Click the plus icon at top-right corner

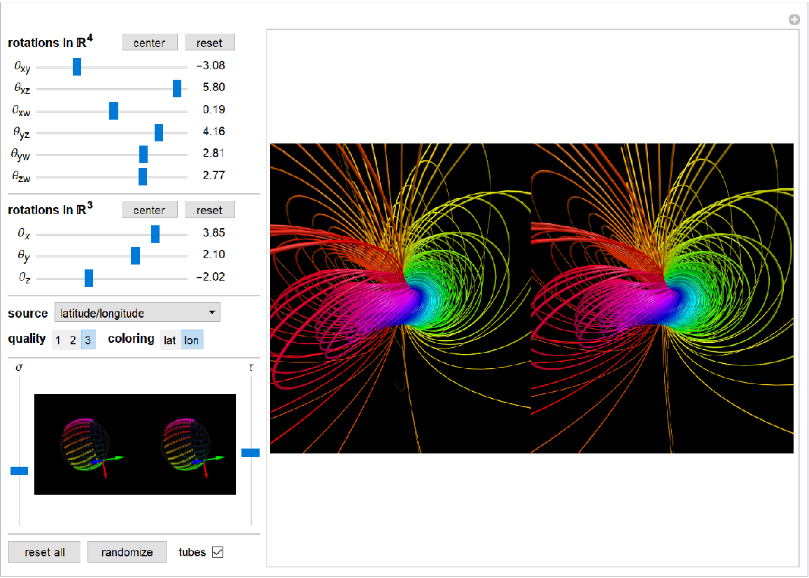(x=794, y=20)
